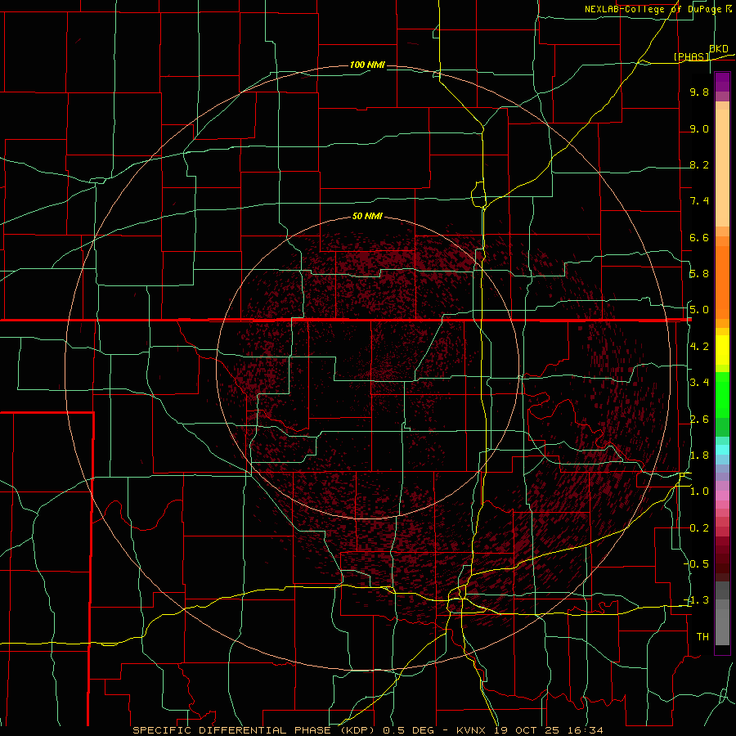Viewport: 736px width, 736px height.
Task: Pick the pink band of the color bar
Action: [x=722, y=496]
